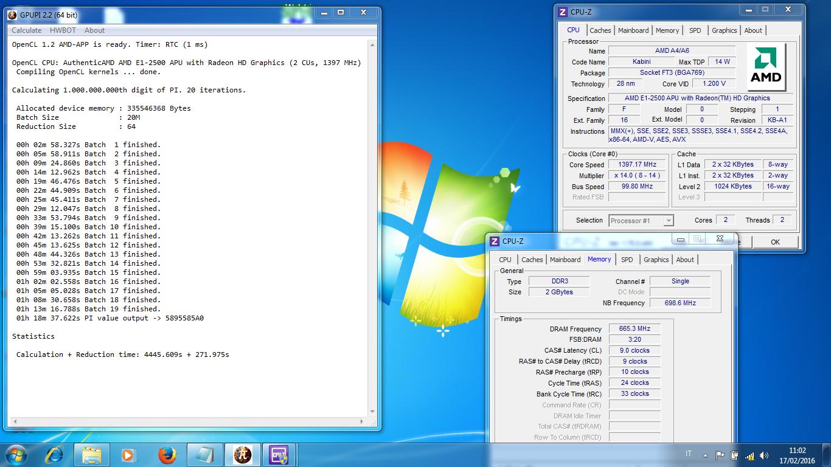Open About tab in lower CPU-Z window

685,260
